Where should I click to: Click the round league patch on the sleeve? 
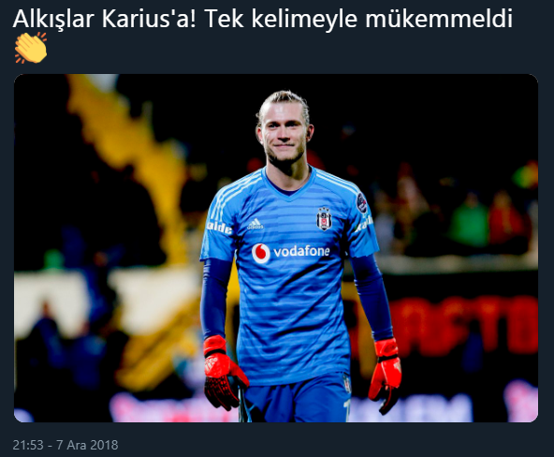tap(362, 202)
